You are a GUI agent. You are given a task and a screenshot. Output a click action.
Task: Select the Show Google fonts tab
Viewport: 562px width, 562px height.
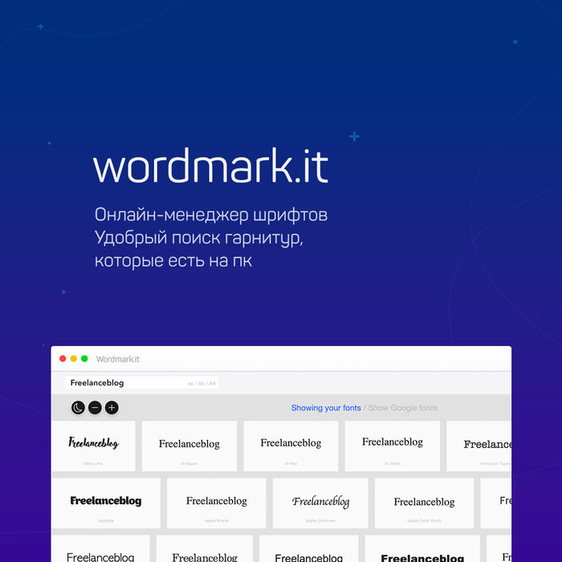click(402, 408)
